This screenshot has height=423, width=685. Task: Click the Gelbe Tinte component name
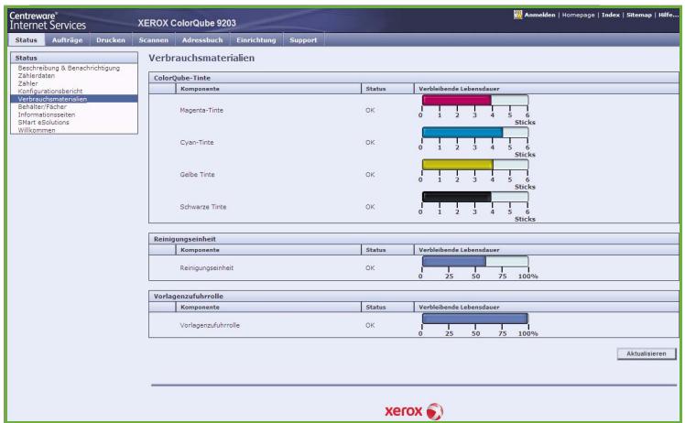click(x=197, y=174)
